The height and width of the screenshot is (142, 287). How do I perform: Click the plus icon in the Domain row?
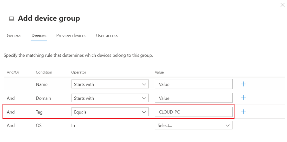coord(244,98)
